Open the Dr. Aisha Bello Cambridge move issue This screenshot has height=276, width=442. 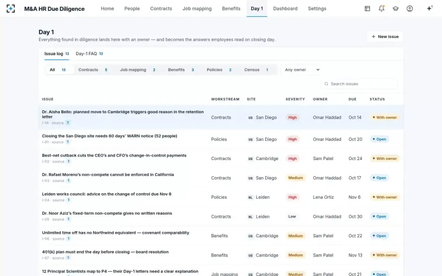[x=123, y=114]
